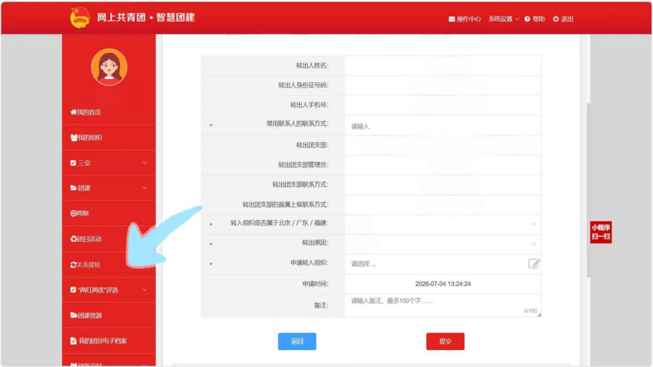Click the page vertical scrollbar
The height and width of the screenshot is (367, 653).
[588, 189]
